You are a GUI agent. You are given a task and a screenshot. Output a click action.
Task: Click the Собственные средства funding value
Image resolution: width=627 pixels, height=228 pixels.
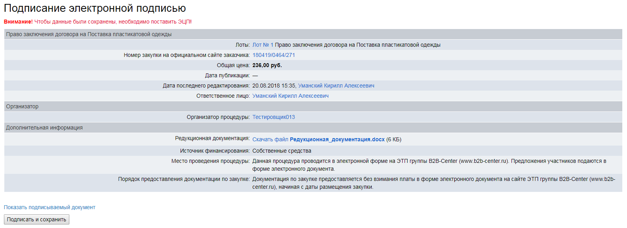(x=281, y=151)
